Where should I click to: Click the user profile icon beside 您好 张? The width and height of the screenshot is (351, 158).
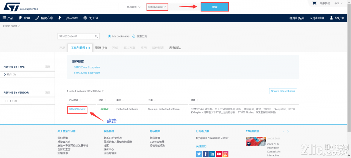point(331,18)
